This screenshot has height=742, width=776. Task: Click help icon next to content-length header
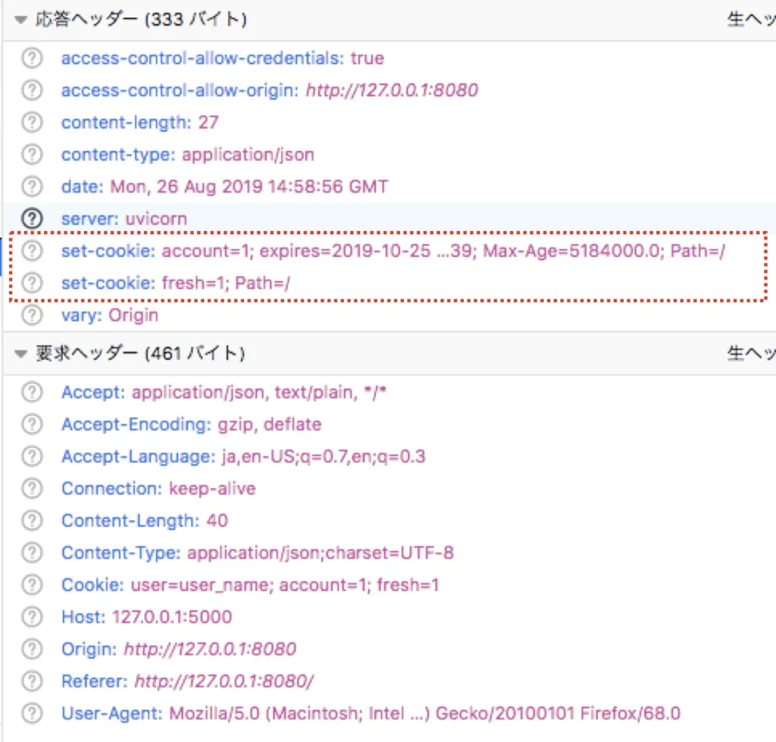[32, 122]
